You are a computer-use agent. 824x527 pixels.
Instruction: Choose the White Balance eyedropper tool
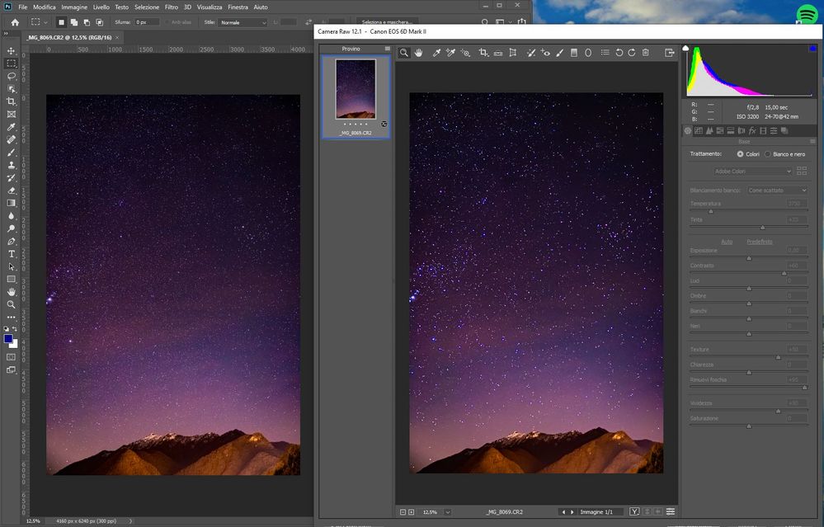coord(436,53)
